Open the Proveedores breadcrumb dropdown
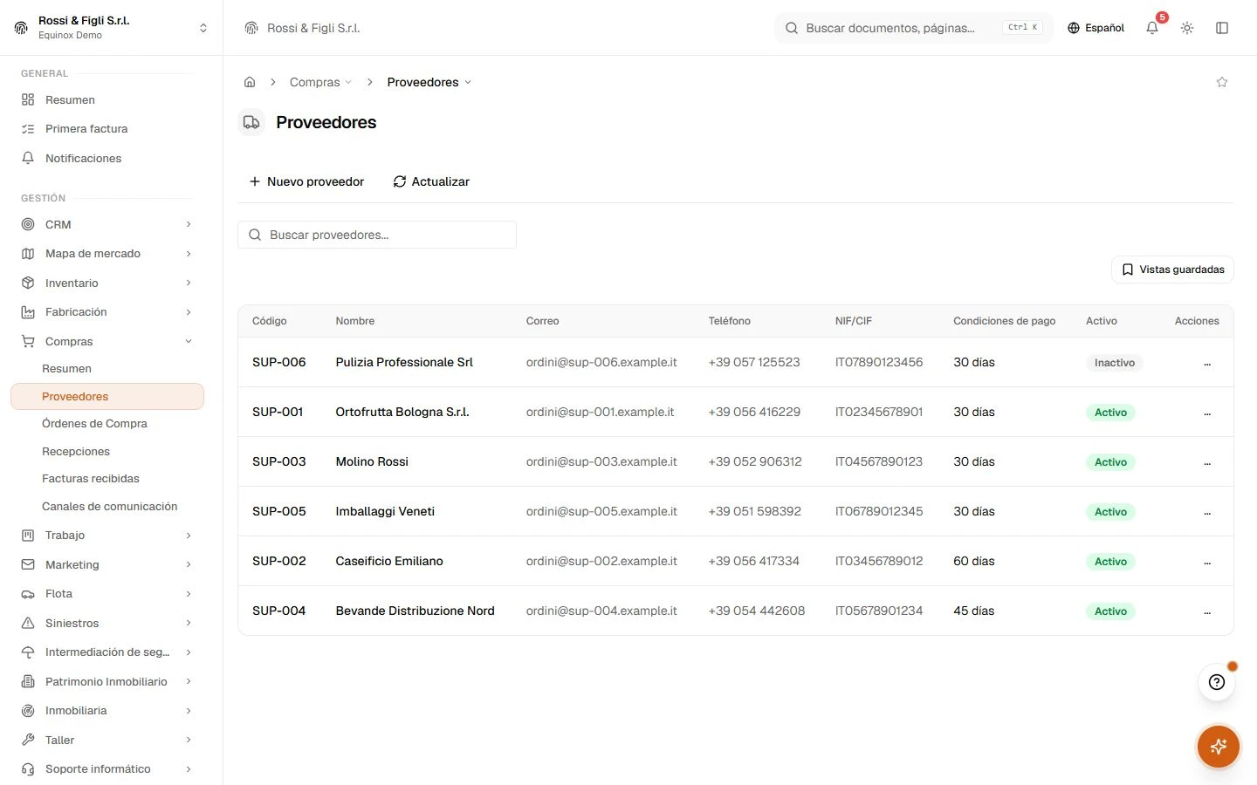This screenshot has height=785, width=1257. (429, 82)
